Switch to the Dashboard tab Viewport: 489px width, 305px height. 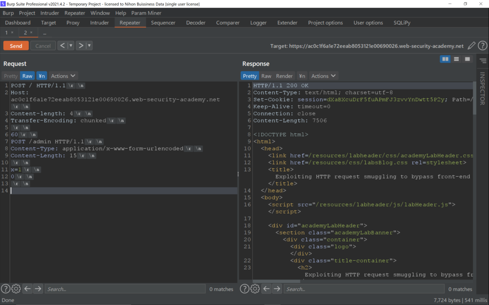coord(18,23)
